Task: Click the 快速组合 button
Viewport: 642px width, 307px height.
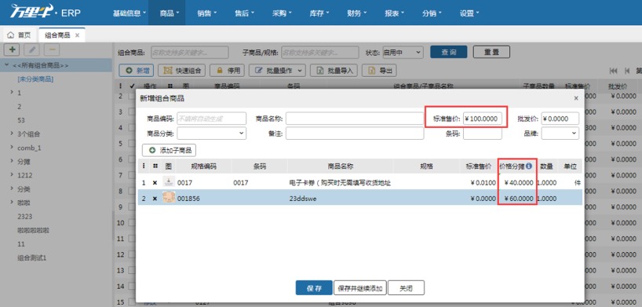Action: click(182, 71)
